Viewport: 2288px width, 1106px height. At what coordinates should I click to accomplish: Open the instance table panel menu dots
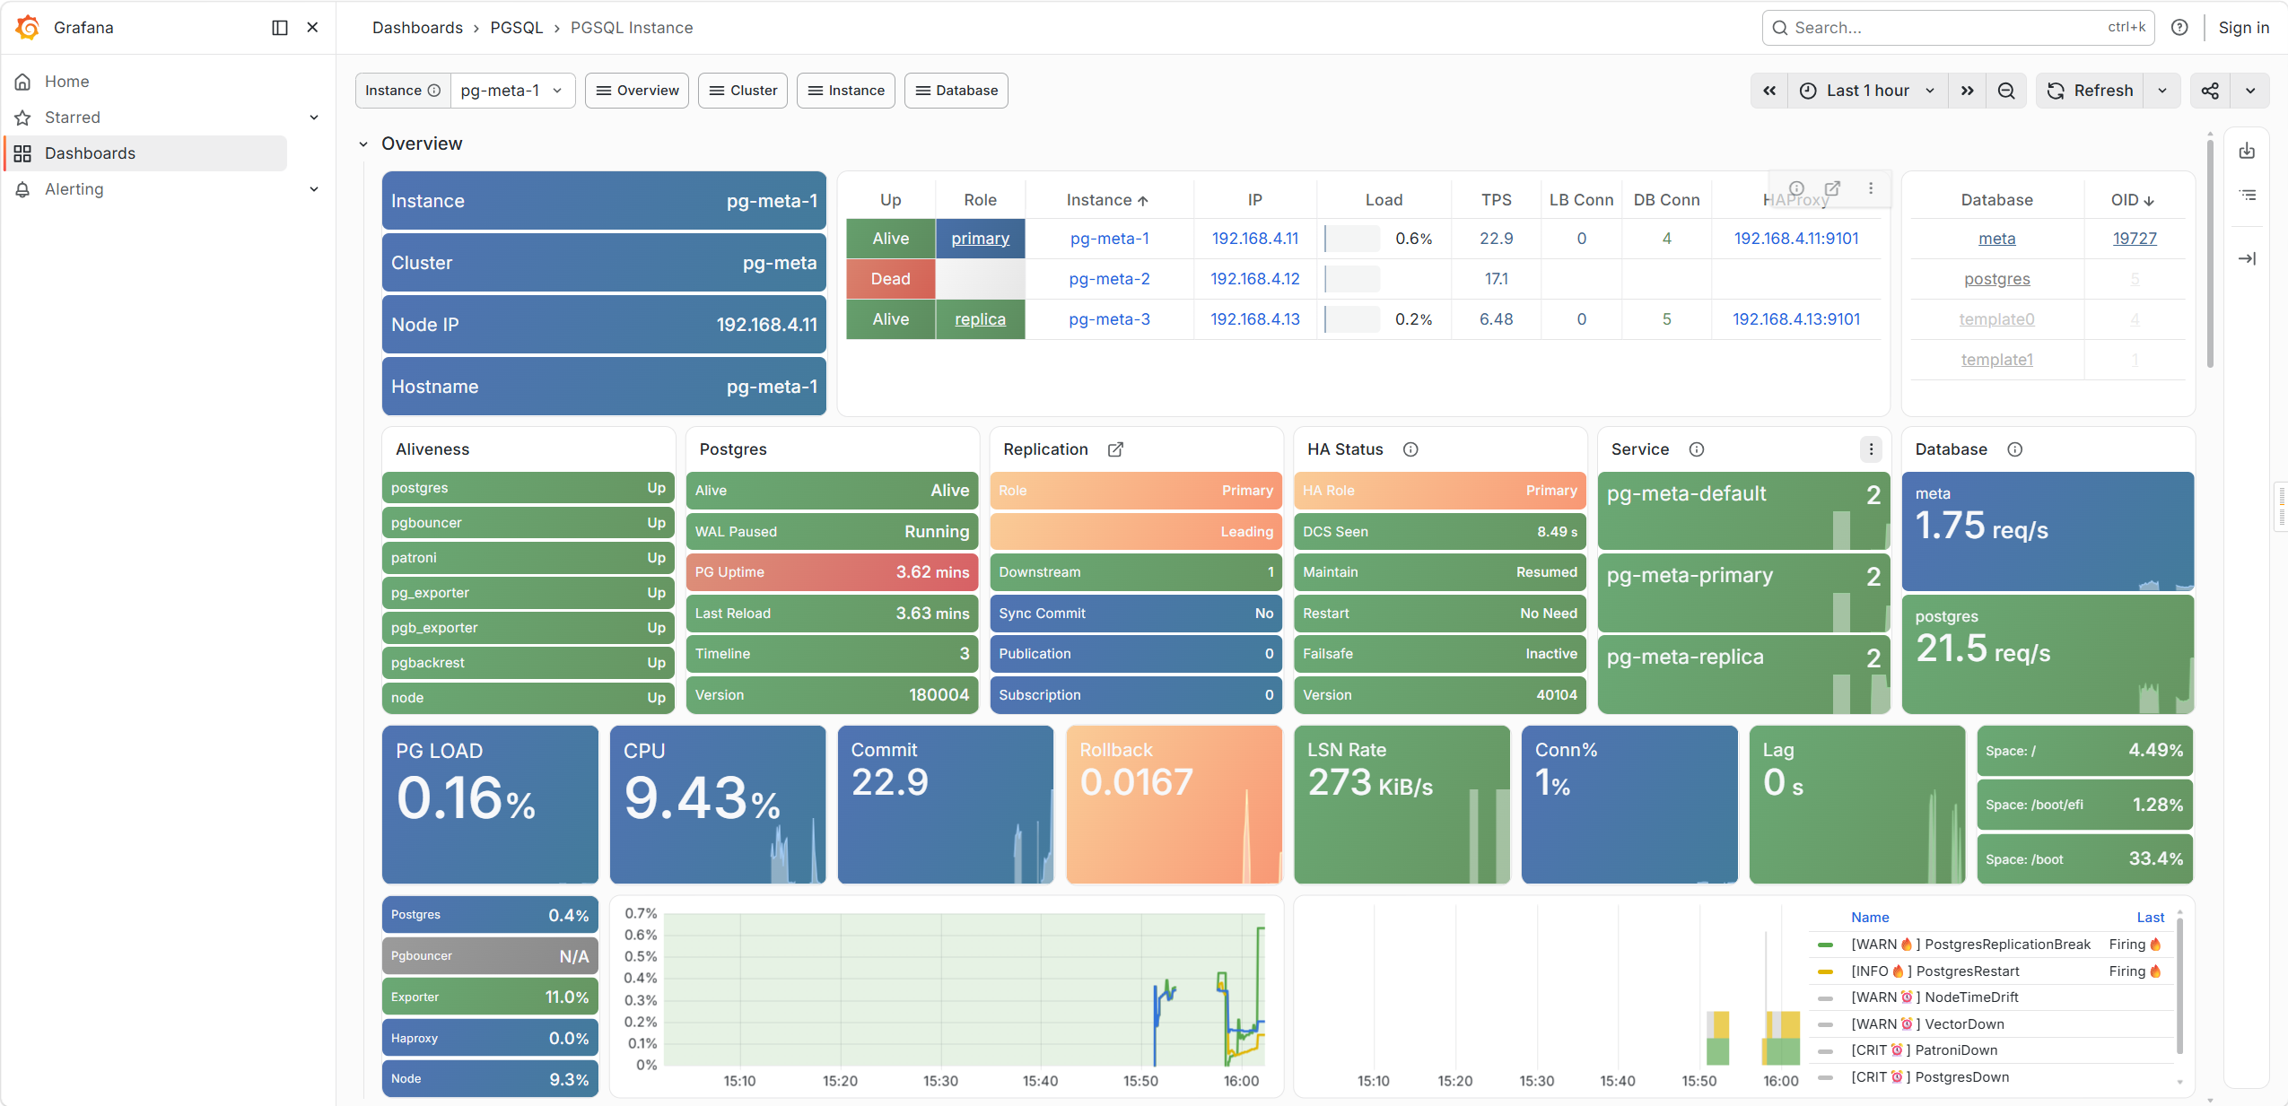tap(1871, 188)
